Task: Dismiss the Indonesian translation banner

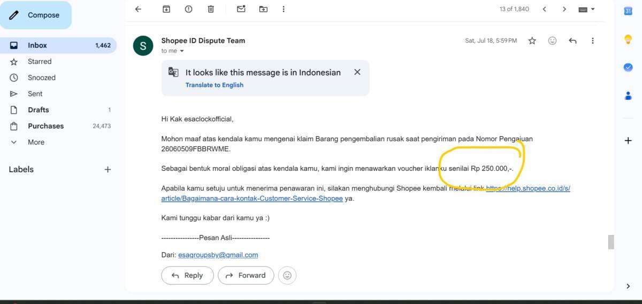Action: point(357,72)
